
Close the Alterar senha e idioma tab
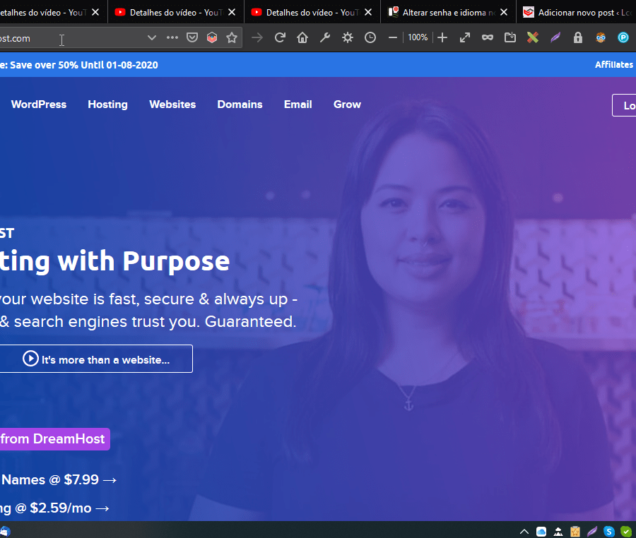click(x=504, y=13)
